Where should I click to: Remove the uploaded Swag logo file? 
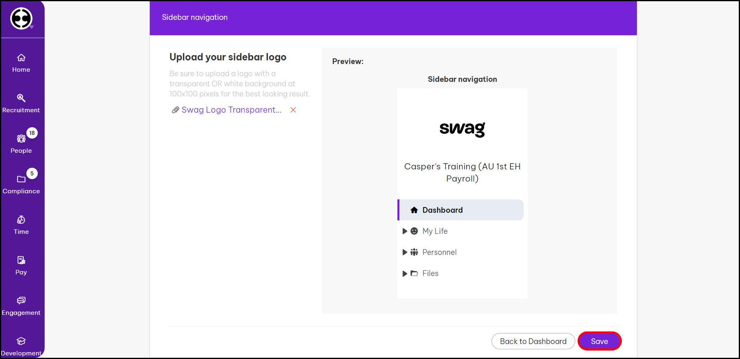pyautogui.click(x=293, y=110)
